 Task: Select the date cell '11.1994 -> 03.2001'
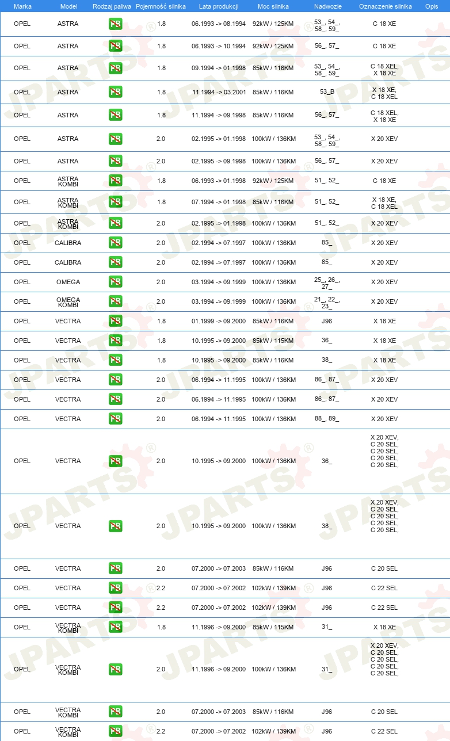point(219,92)
